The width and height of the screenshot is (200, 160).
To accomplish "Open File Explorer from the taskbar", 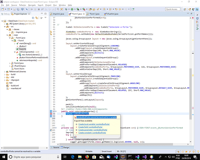I will click(x=80, y=157).
